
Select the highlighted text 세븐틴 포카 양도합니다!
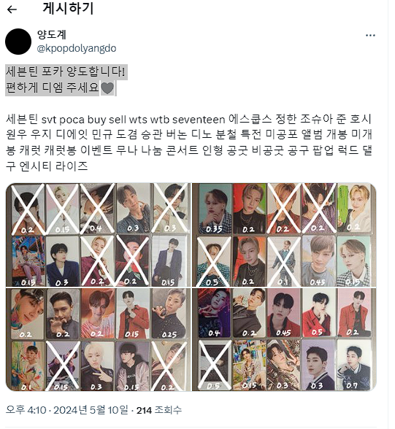[66, 72]
